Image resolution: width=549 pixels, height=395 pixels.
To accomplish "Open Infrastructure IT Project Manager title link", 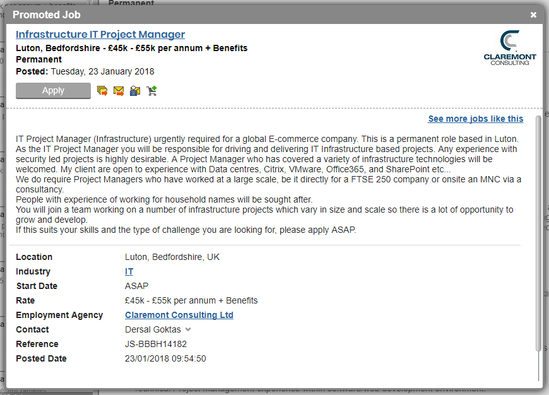I will tap(100, 35).
